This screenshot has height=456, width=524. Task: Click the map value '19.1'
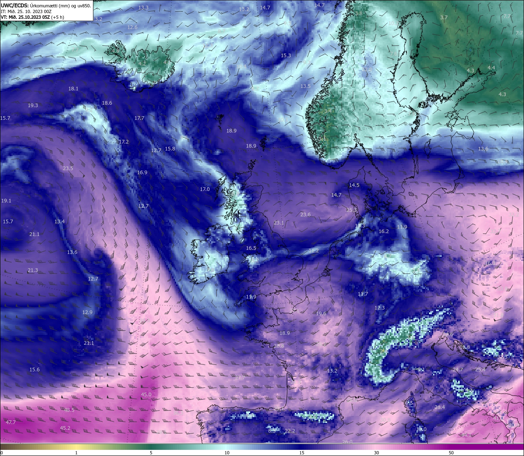[x=6, y=201]
